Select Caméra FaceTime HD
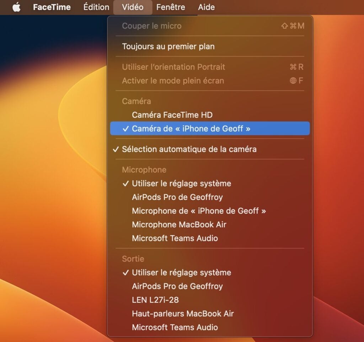Viewport: 364px width, 342px height. click(210, 115)
